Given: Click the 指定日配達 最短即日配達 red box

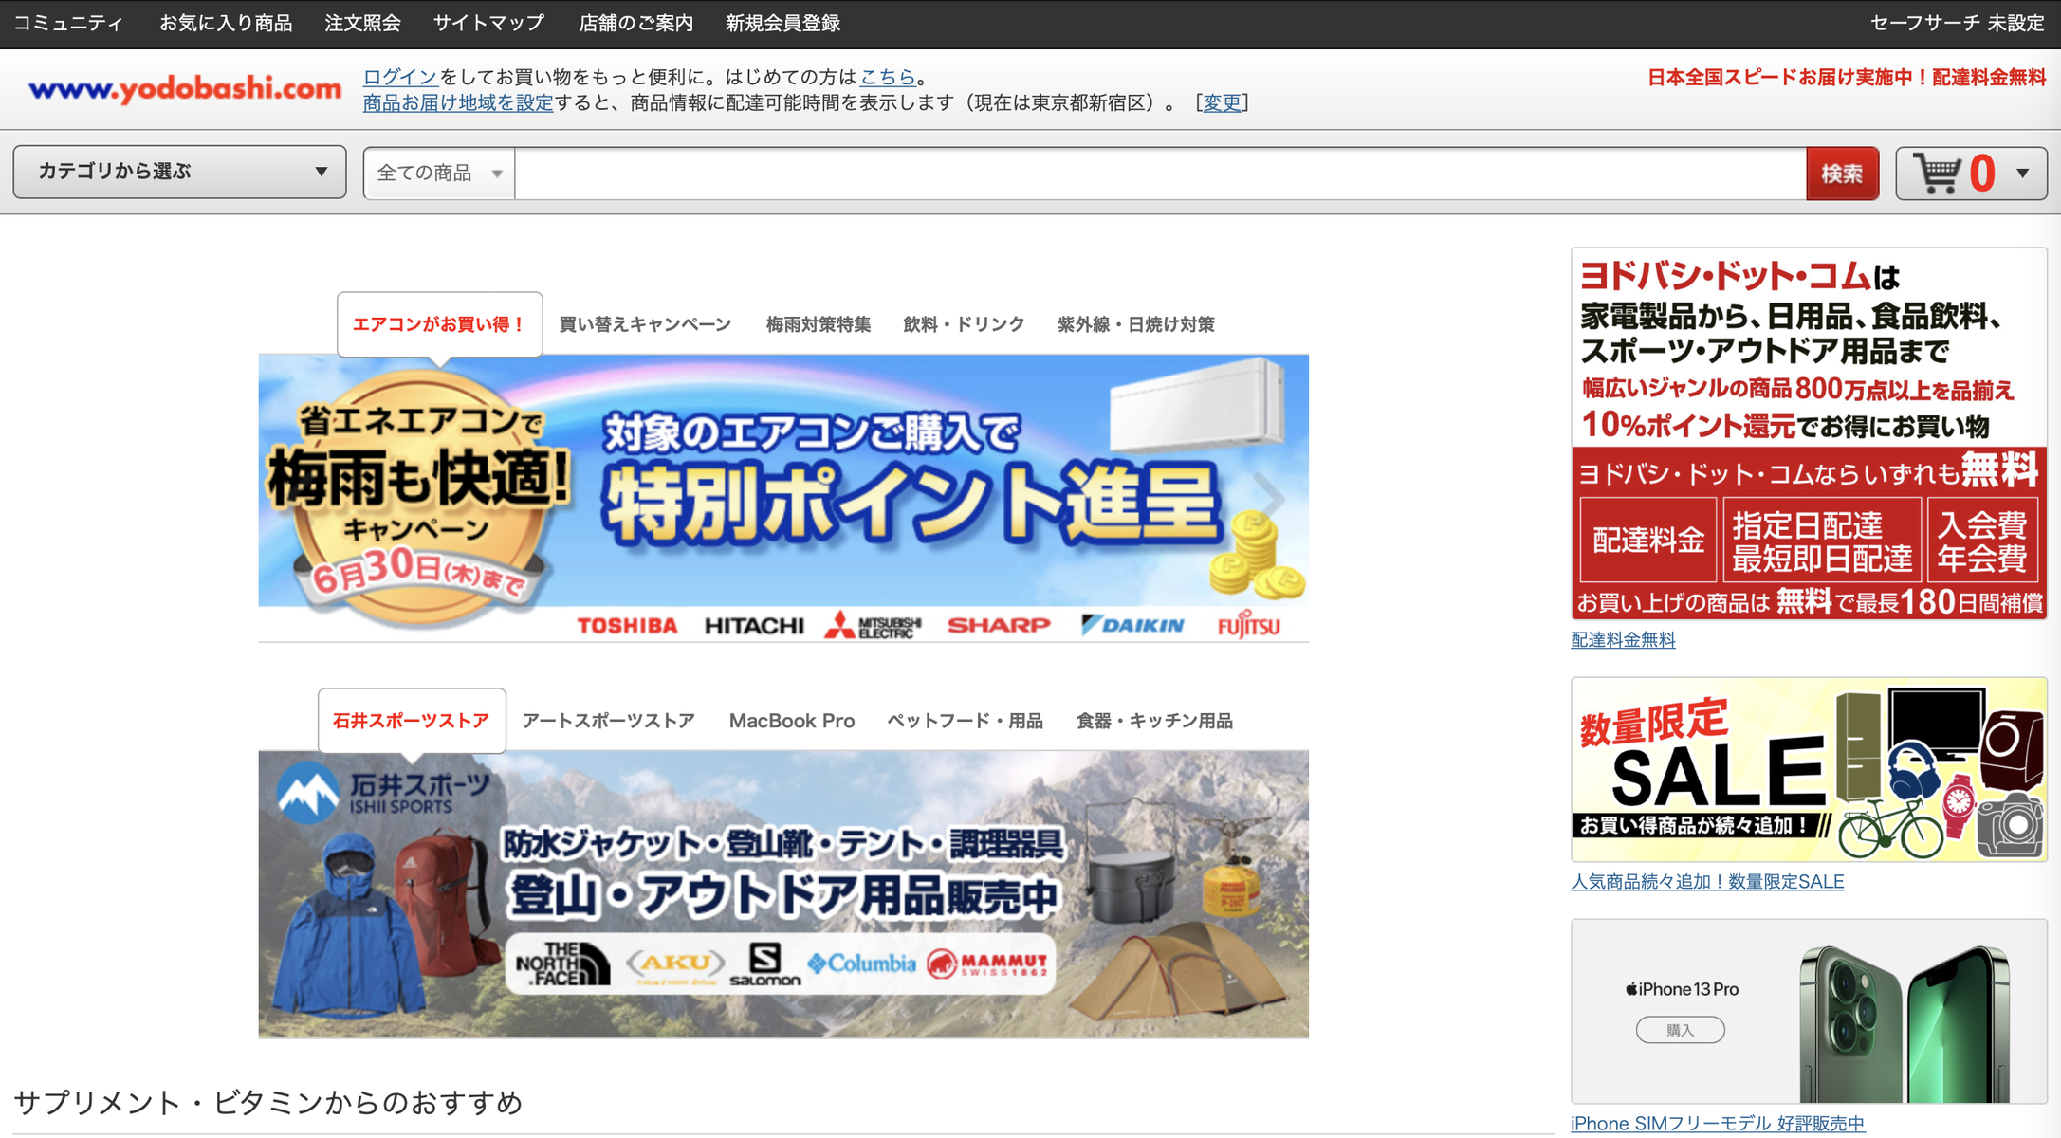Looking at the screenshot, I should click(1822, 540).
